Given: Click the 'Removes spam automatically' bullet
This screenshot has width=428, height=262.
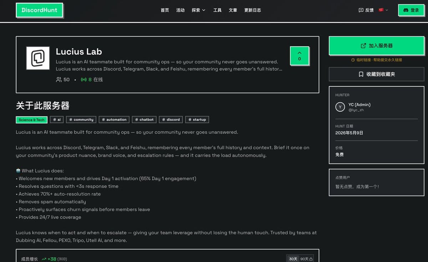Looking at the screenshot, I should click(x=51, y=202).
